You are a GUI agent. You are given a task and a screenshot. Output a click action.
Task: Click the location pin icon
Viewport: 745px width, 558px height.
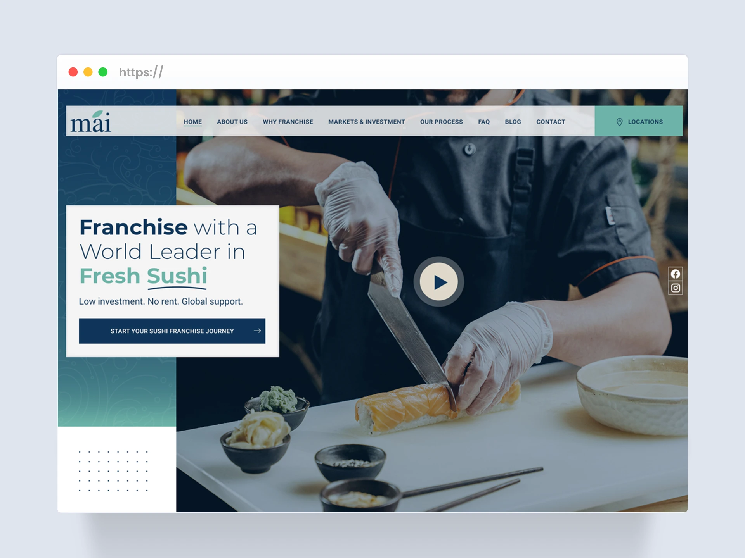pyautogui.click(x=619, y=122)
